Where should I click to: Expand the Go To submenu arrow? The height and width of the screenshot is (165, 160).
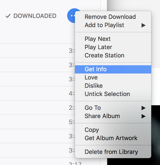pyautogui.click(x=143, y=108)
